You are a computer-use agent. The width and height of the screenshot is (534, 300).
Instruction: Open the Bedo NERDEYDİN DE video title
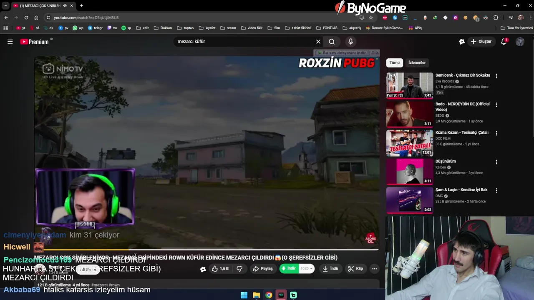click(x=462, y=107)
